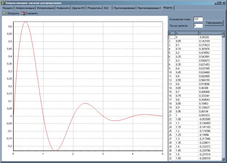
Task: Click the table scrollbar thumb
Action: [223, 36]
